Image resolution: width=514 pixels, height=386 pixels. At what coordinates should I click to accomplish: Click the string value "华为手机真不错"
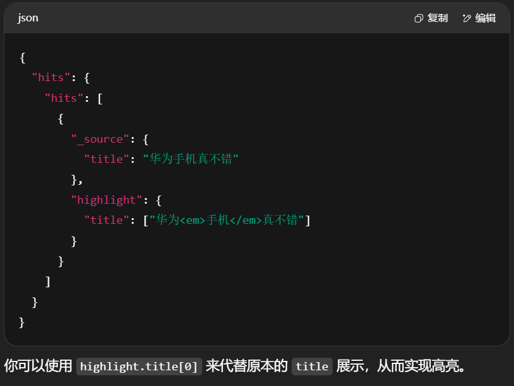191,159
